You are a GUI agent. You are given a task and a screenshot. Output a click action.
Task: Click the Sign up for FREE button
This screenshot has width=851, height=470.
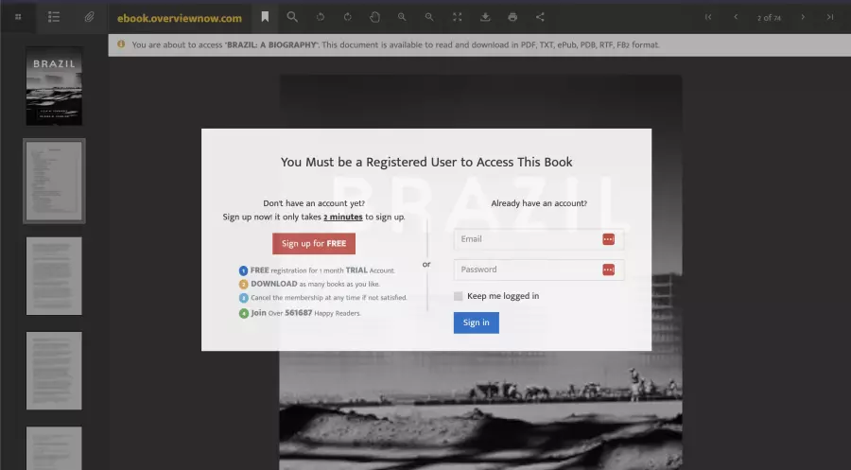click(314, 244)
